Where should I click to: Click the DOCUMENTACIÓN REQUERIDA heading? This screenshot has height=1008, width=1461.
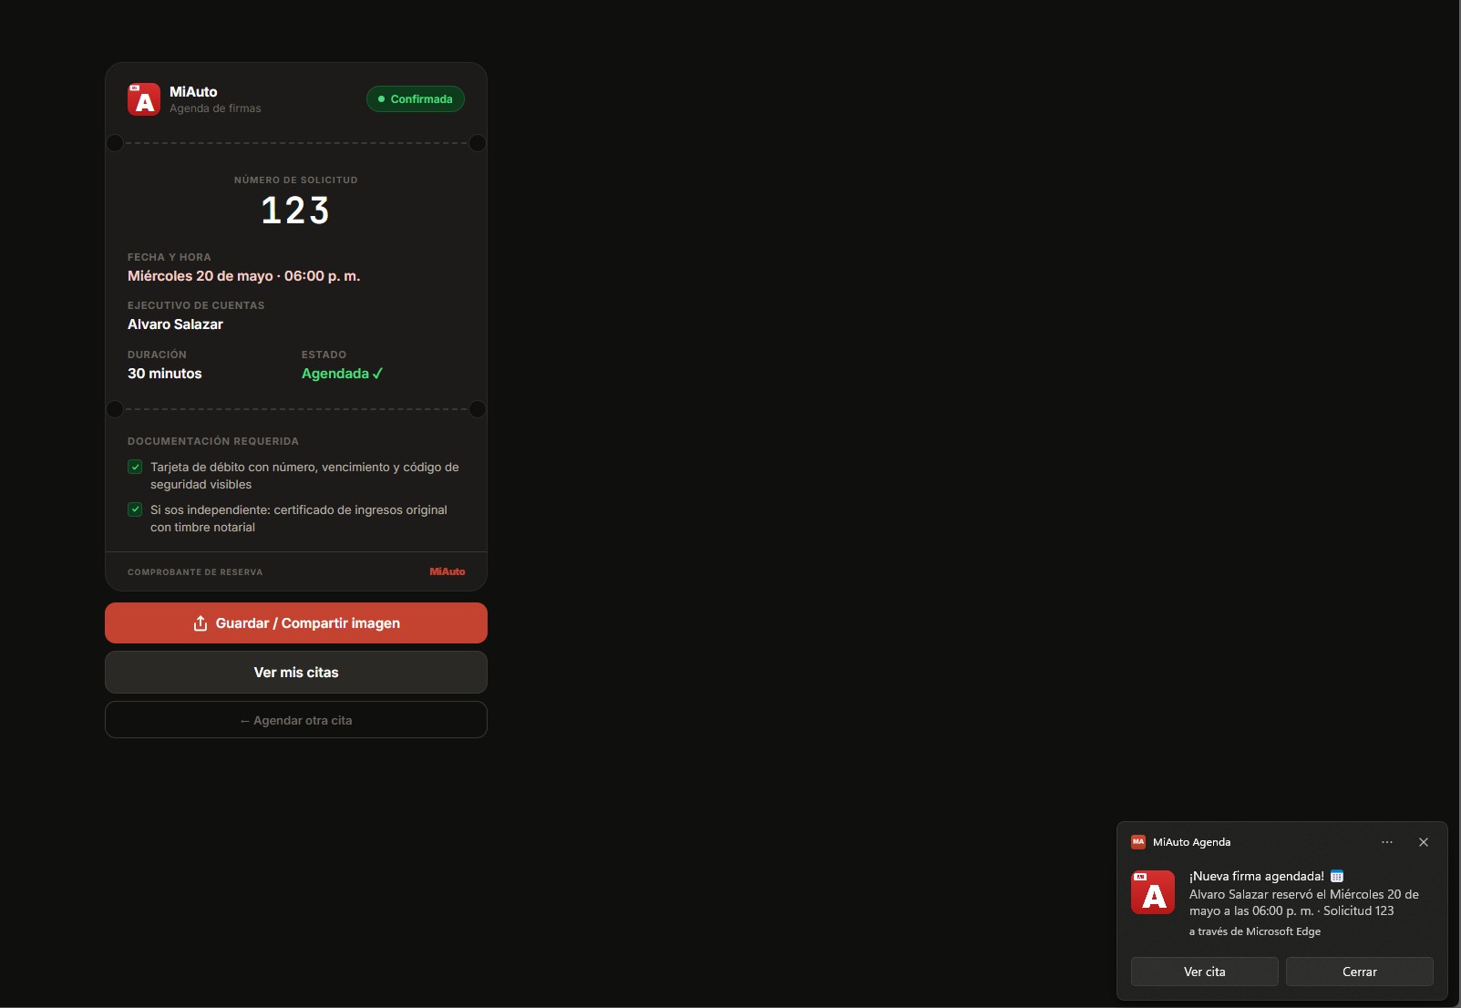[x=213, y=441]
